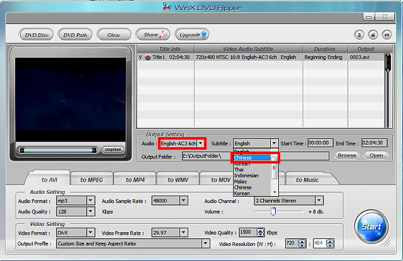Image resolution: width=403 pixels, height=261 pixels.
Task: Click the subtitle list scrollbar thumb
Action: tap(275, 167)
